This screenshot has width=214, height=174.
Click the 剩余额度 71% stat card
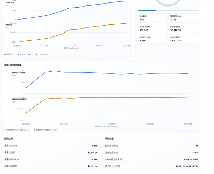pos(153,18)
